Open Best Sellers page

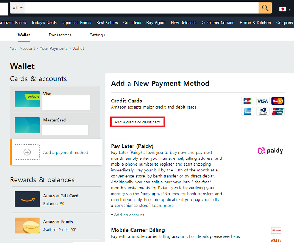pos(107,23)
